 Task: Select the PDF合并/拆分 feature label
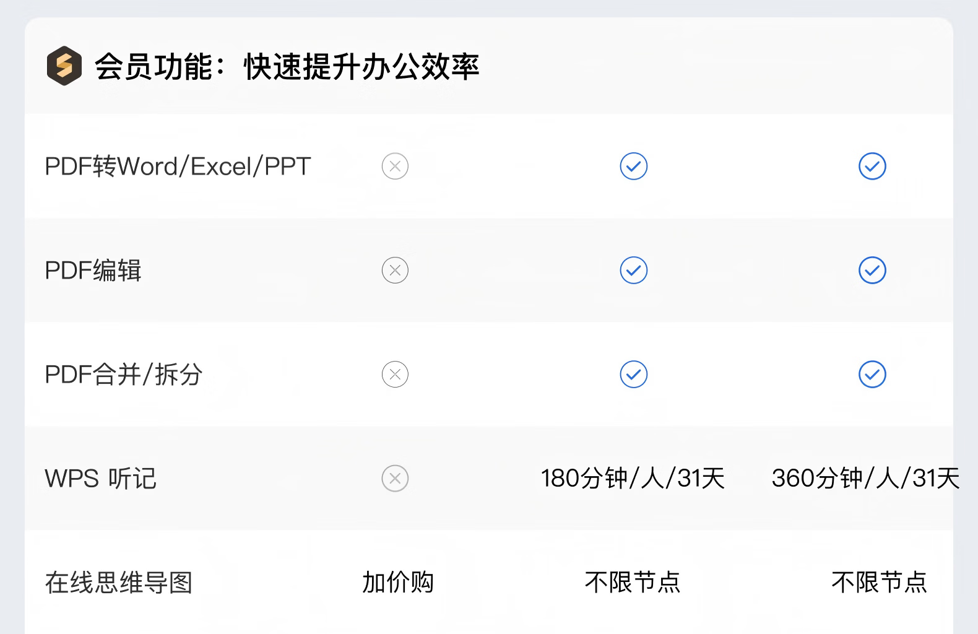pyautogui.click(x=124, y=375)
